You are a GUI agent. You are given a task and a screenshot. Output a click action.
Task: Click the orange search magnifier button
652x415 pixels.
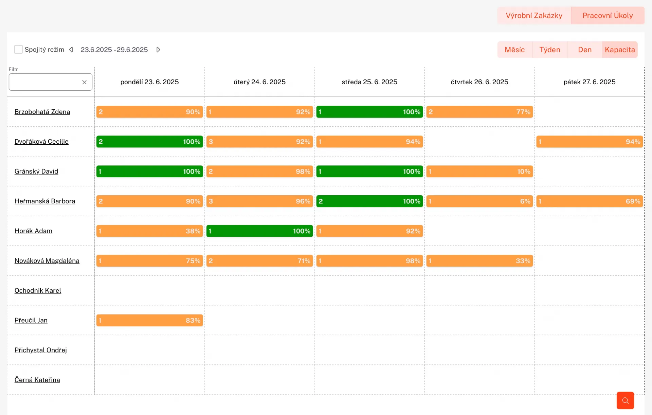coord(625,400)
